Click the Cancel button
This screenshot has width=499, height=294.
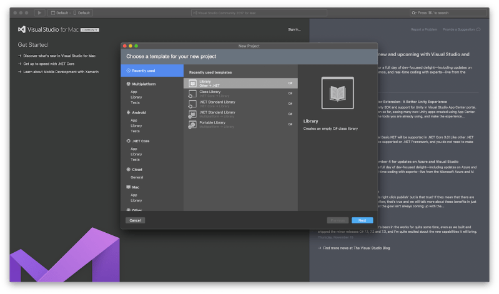pyautogui.click(x=136, y=220)
